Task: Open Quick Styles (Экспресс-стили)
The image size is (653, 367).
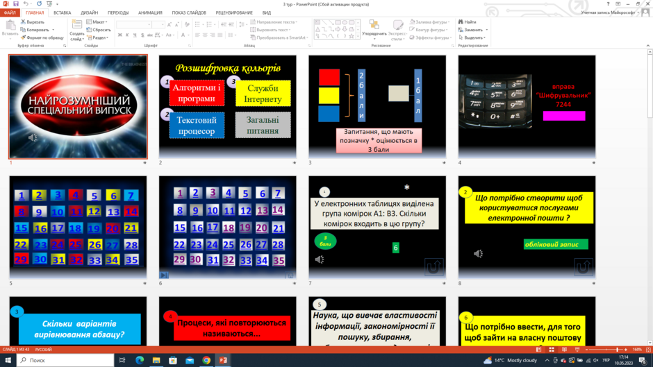Action: pos(398,30)
